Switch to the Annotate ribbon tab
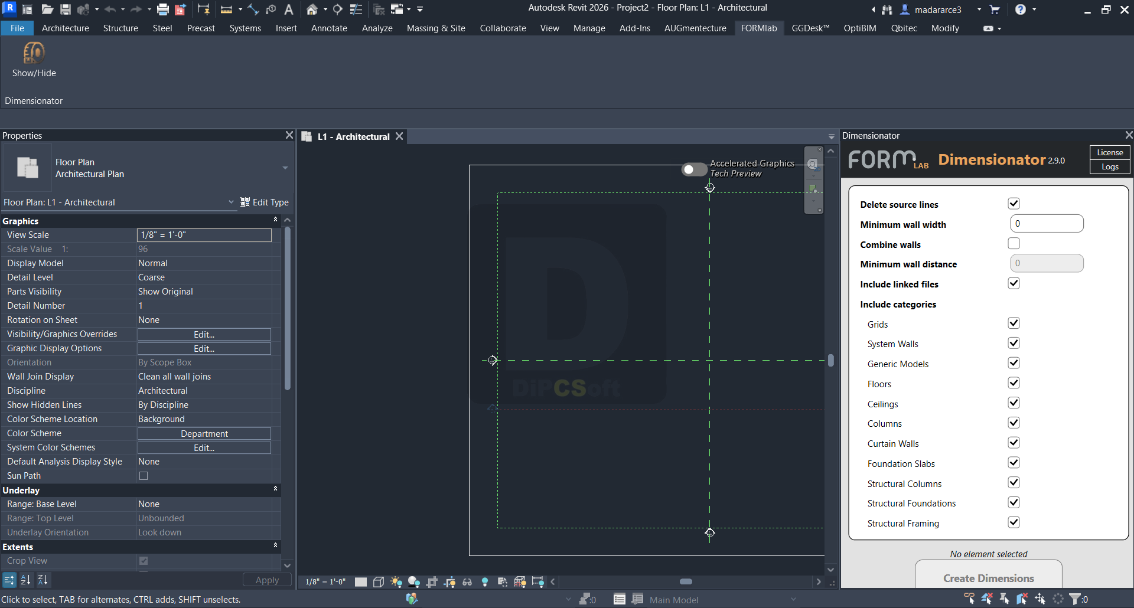The image size is (1134, 608). point(329,28)
